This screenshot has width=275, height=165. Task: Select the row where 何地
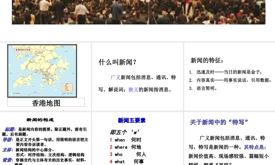coord(126,147)
